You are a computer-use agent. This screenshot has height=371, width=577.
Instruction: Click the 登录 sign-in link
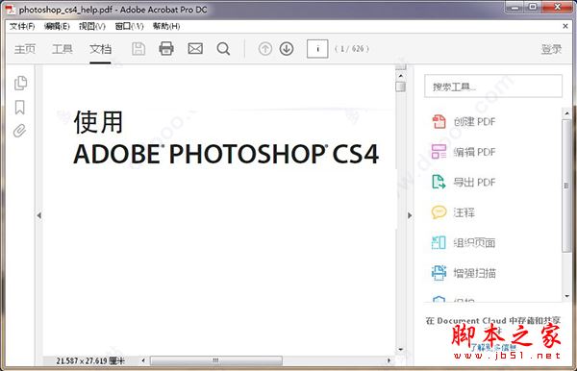coord(551,49)
